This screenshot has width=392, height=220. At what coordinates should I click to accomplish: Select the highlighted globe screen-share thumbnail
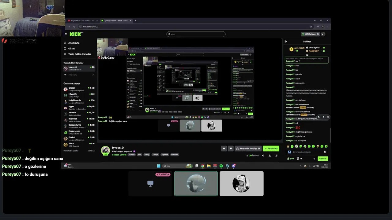[196, 183]
